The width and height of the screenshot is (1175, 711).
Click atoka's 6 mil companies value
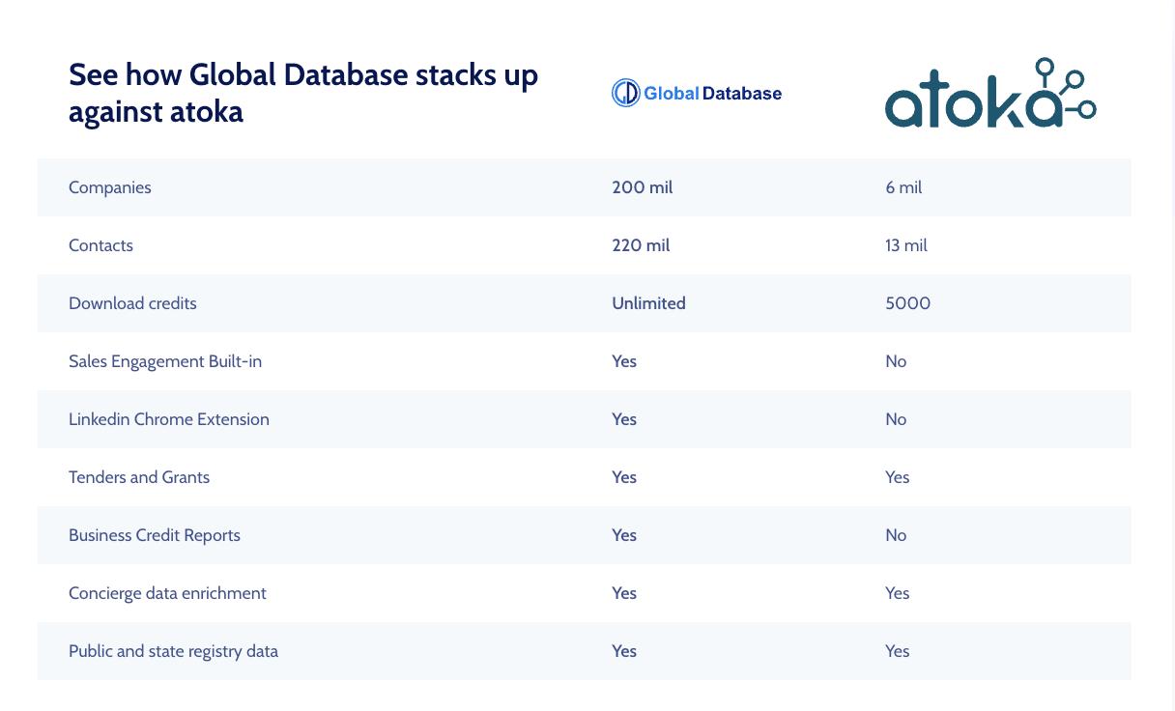point(903,187)
